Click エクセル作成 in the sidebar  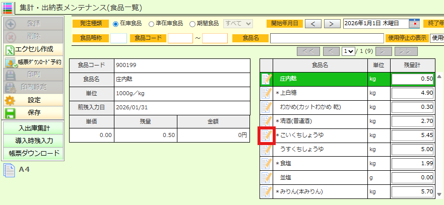coord(33,49)
